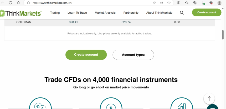
Task: Open the Partnership menu item
Action: (131, 13)
